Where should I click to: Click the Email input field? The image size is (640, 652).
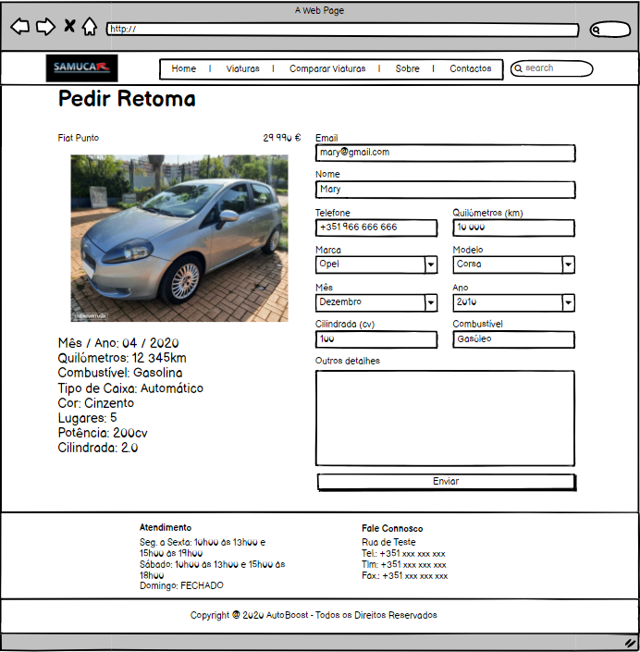pos(445,154)
